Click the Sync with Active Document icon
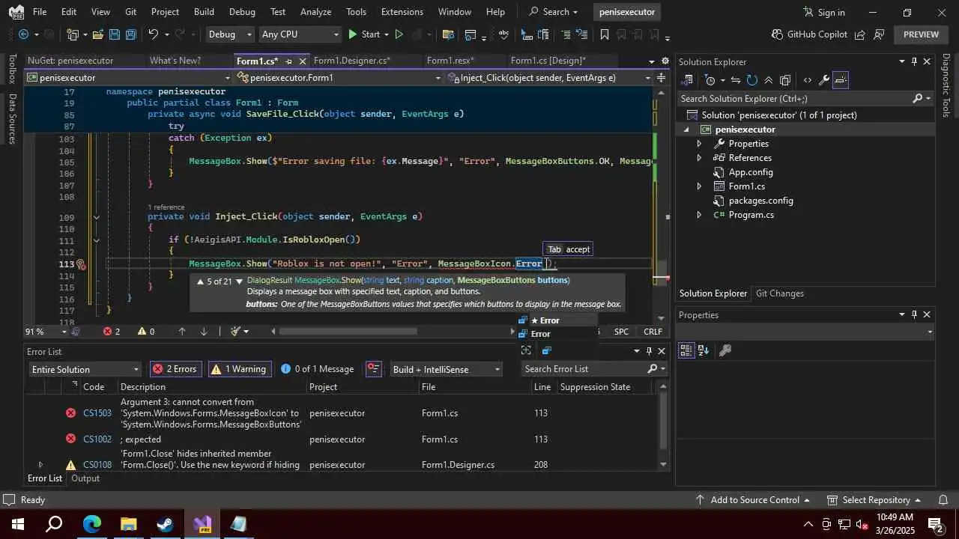 point(736,80)
